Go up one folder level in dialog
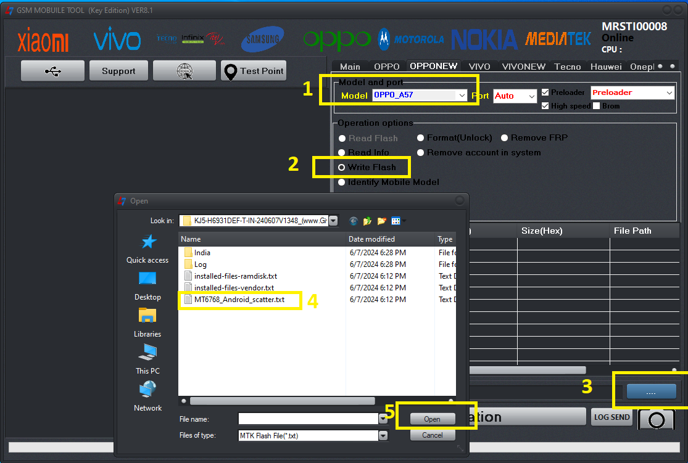 [368, 221]
